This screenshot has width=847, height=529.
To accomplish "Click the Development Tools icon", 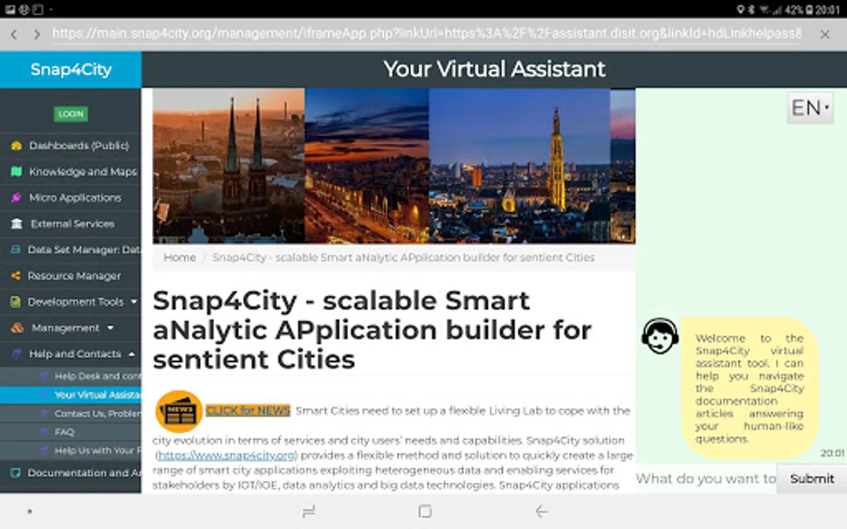I will pos(16,302).
